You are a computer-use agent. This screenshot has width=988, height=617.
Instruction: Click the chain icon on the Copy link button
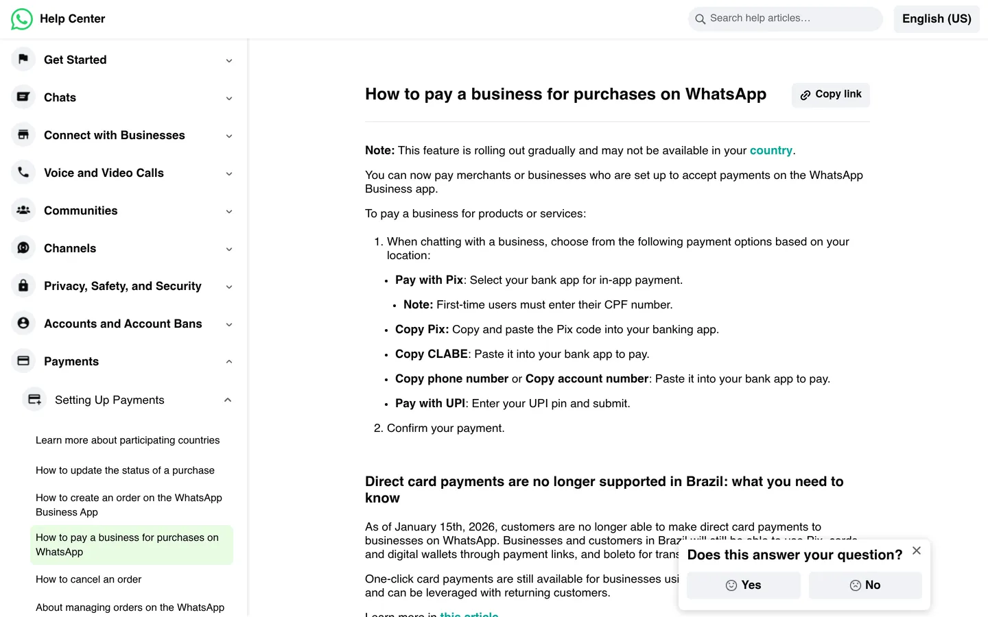(805, 95)
